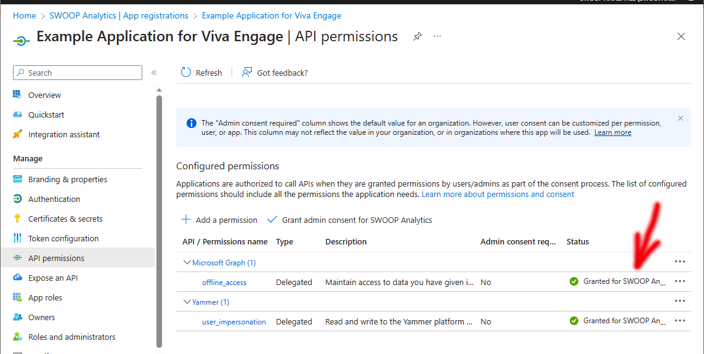Collapse the sidebar with double chevron
Screen dimensions: 704x354
tap(153, 73)
